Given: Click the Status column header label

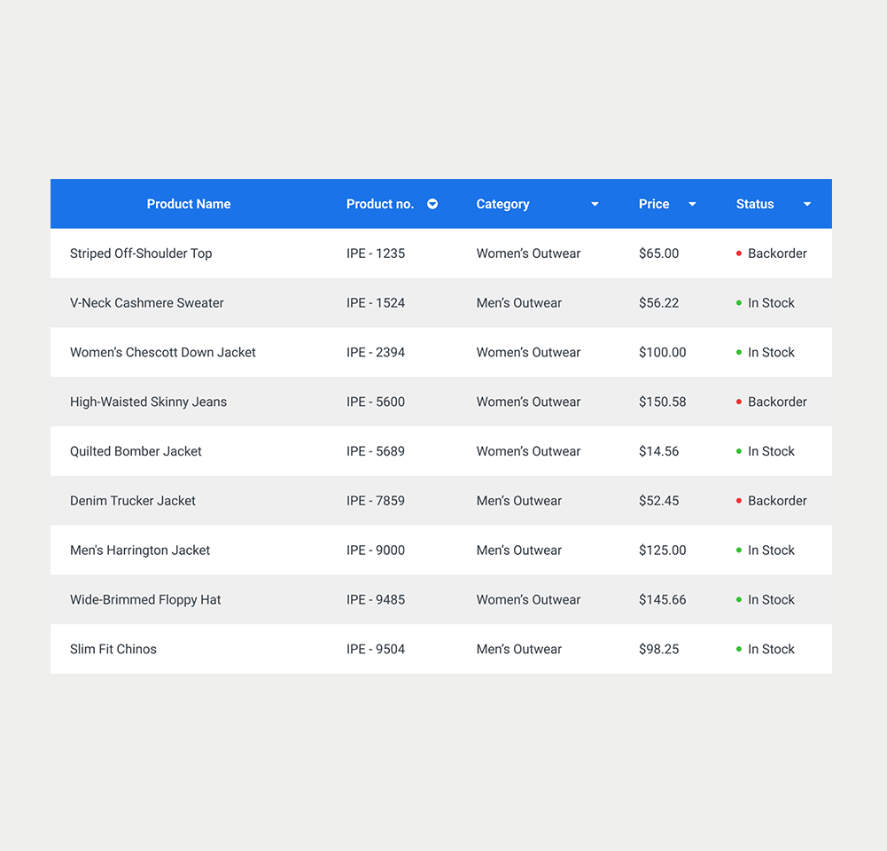Looking at the screenshot, I should 755,204.
